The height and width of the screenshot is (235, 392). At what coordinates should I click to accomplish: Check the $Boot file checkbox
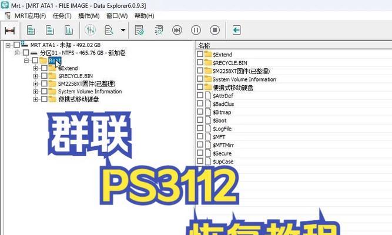point(200,120)
